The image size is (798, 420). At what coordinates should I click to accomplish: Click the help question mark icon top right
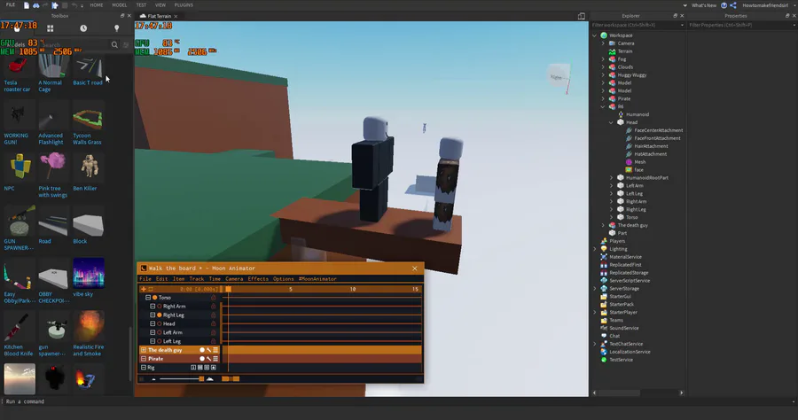click(x=724, y=5)
